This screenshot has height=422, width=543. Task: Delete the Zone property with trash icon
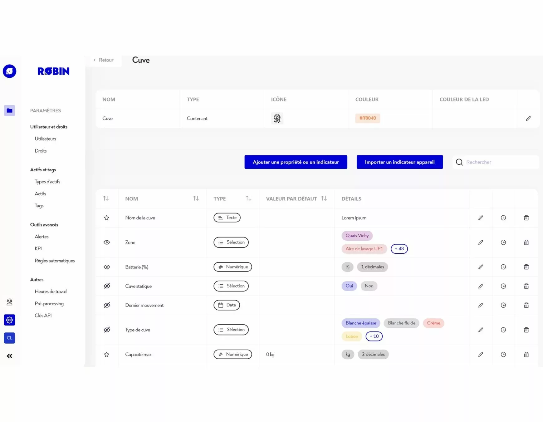(x=526, y=242)
